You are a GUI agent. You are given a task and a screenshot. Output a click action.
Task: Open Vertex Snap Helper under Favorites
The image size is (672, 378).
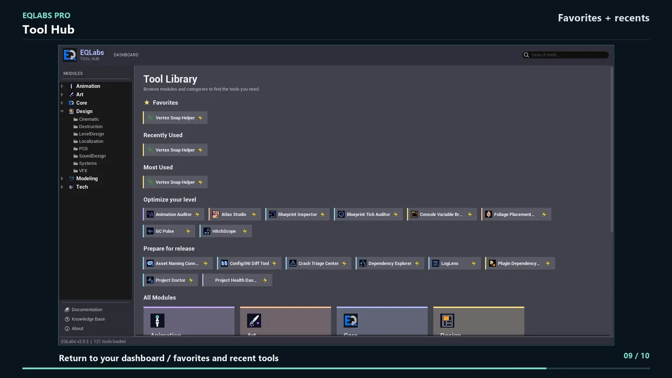(x=175, y=118)
